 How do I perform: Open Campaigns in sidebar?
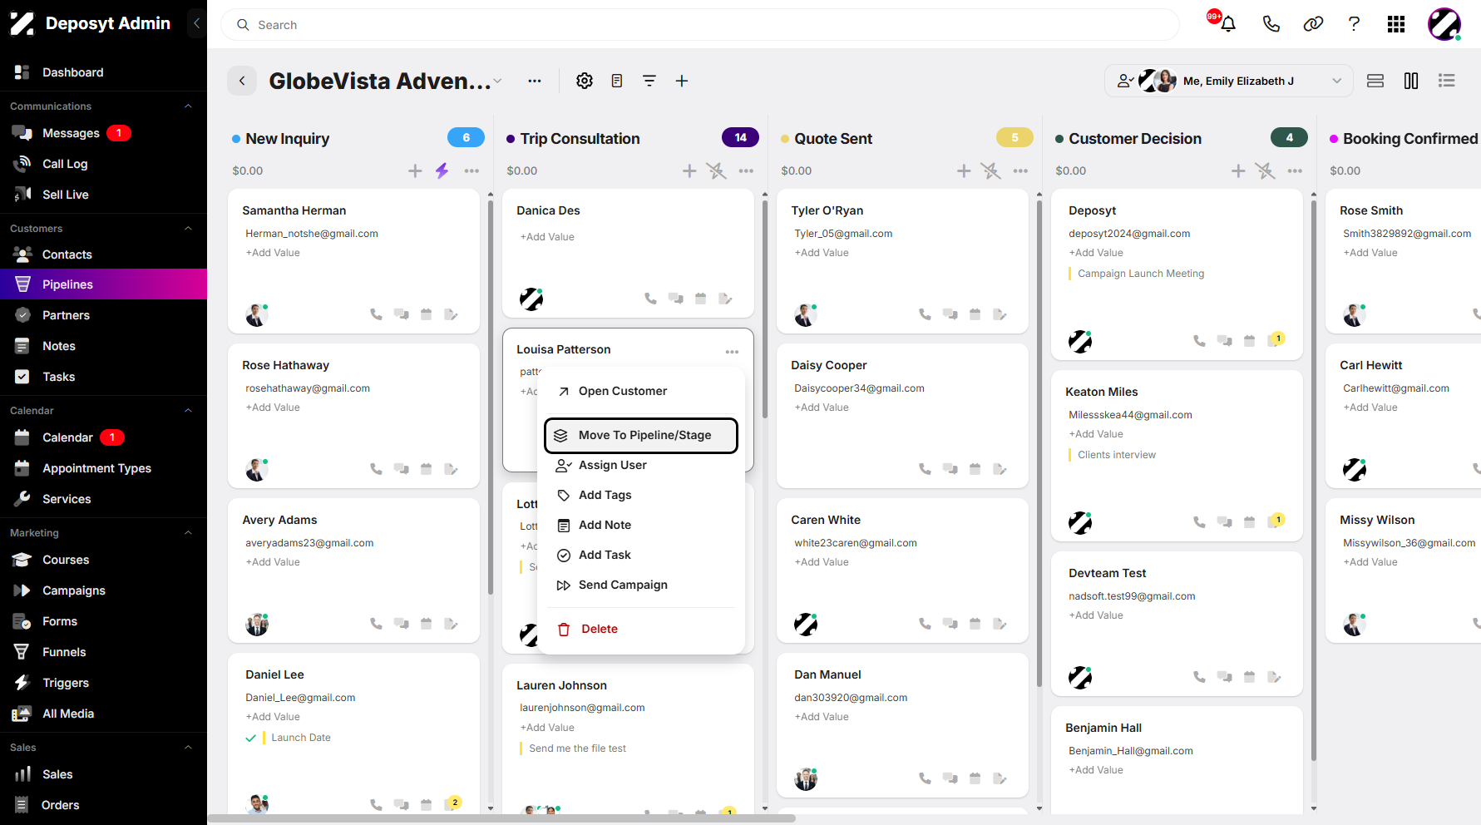[x=103, y=590]
